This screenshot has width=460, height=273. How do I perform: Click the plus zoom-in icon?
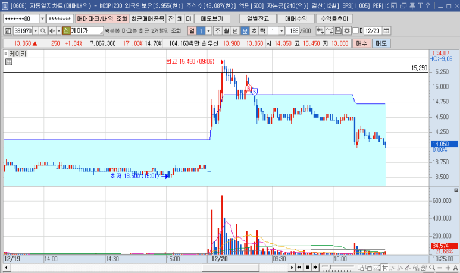(x=448, y=268)
